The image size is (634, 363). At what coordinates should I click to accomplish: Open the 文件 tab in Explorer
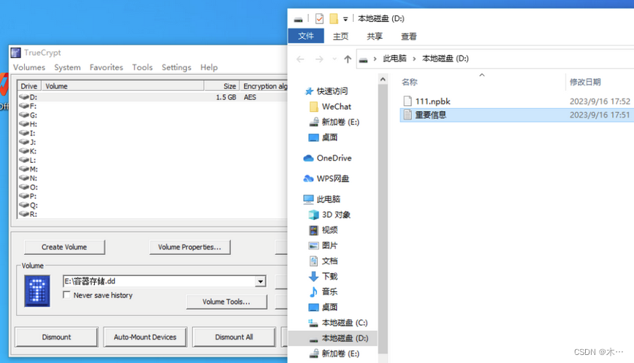click(x=306, y=36)
